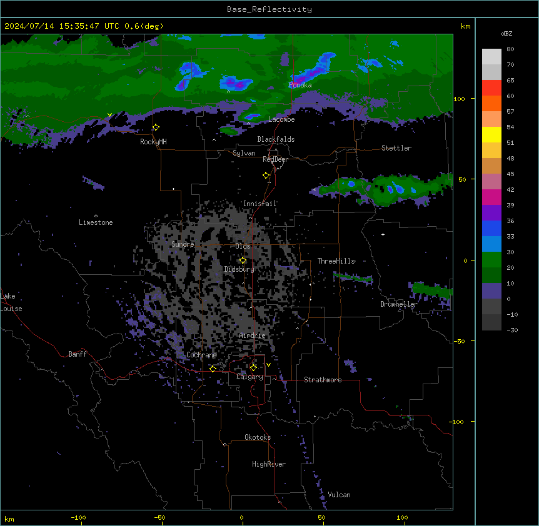Click the yellow V marker east of Calgary
539x526 pixels.
[x=268, y=365]
